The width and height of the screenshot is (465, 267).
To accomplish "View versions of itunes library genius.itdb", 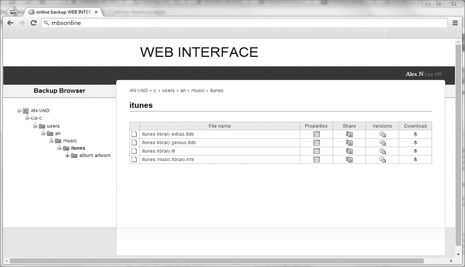I will 382,143.
